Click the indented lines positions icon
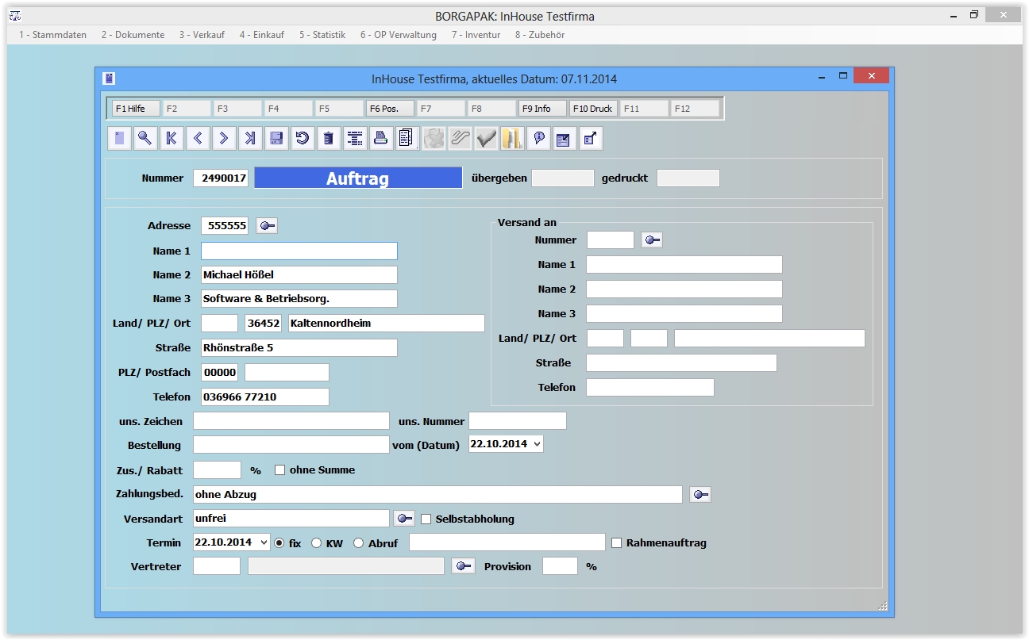The height and width of the screenshot is (640, 1029). coord(355,139)
